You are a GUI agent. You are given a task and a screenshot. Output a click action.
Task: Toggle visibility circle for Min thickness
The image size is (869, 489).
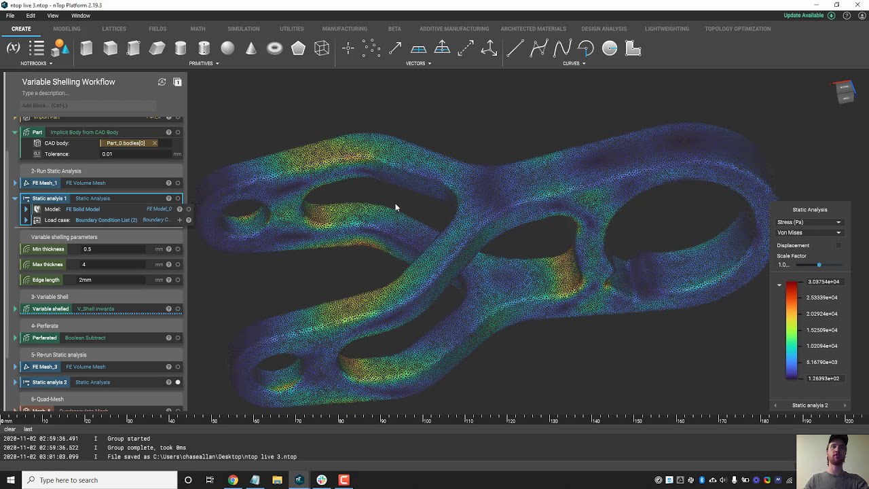pyautogui.click(x=178, y=249)
